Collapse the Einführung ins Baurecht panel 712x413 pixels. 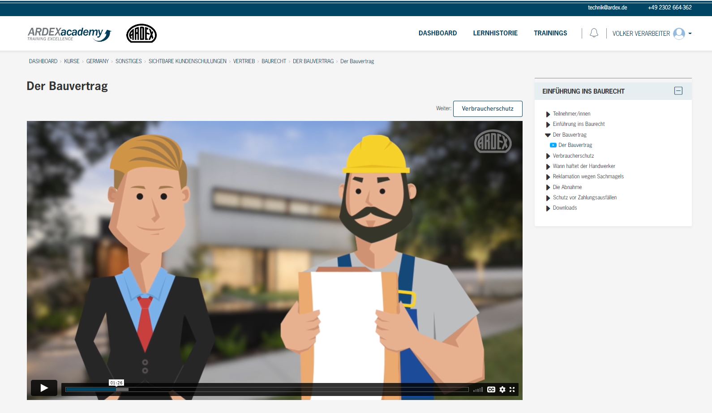pos(678,91)
